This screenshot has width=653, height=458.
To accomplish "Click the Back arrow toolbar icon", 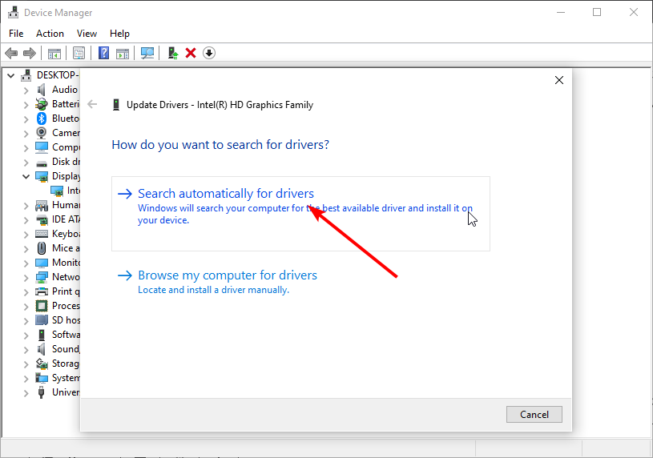I will [x=11, y=54].
